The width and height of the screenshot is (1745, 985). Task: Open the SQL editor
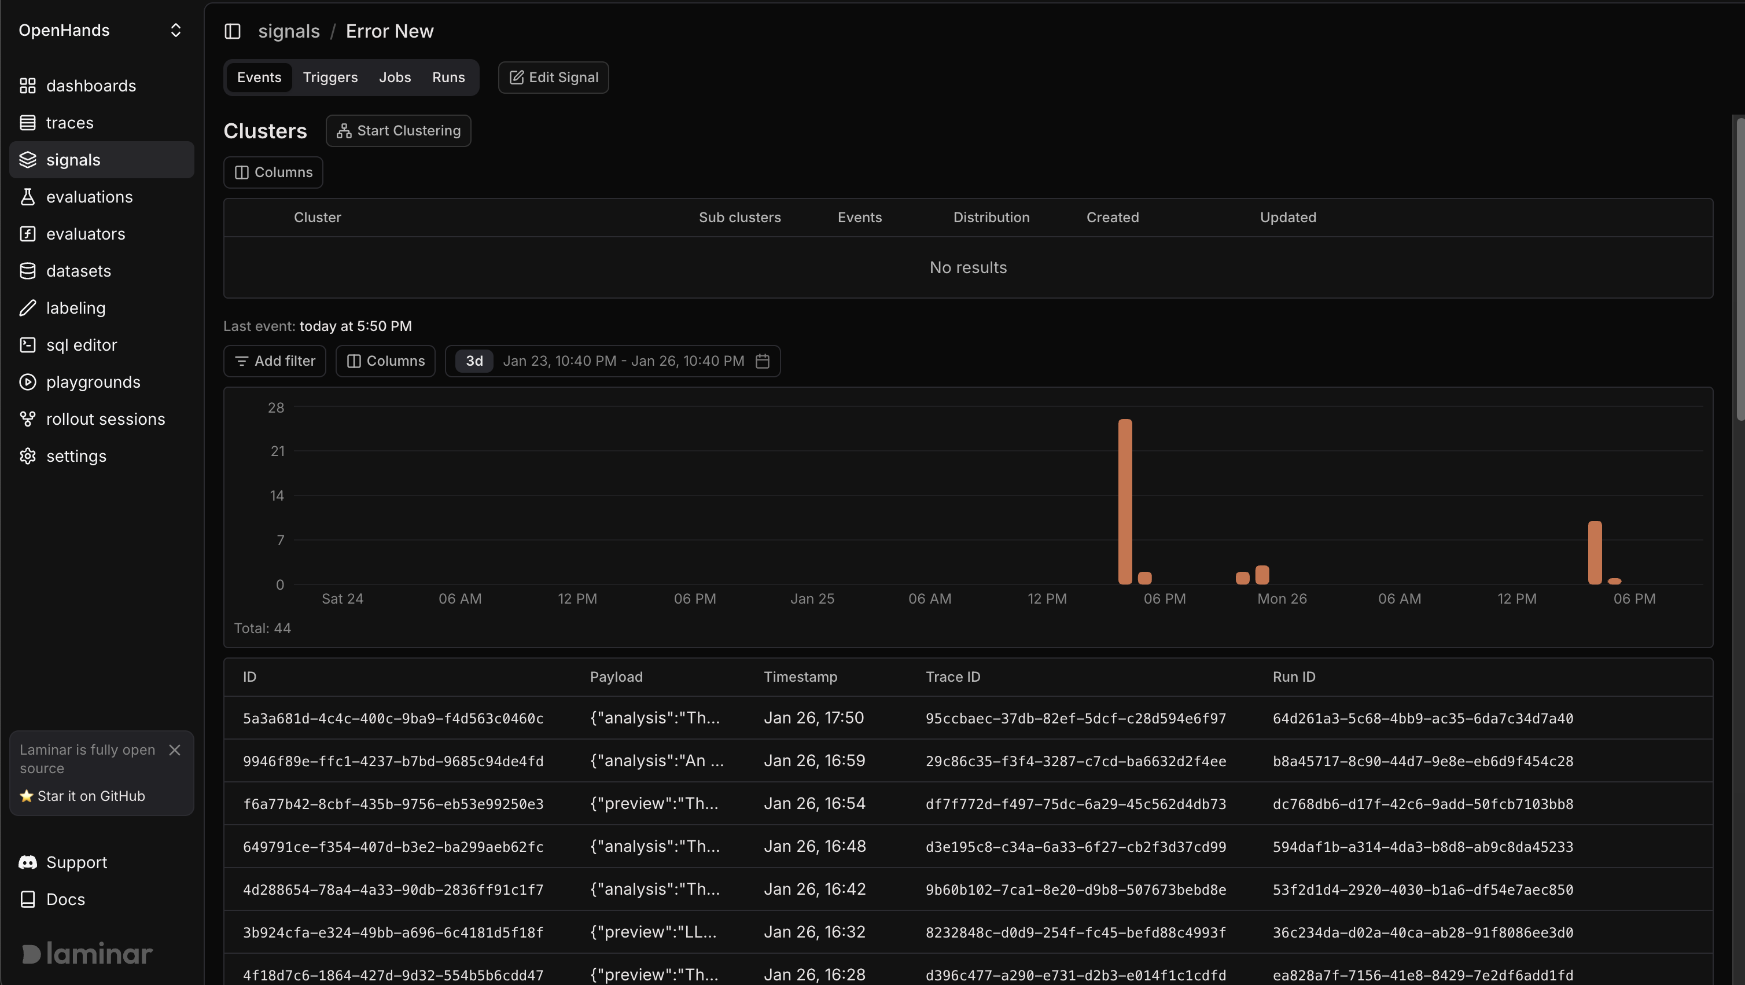pos(81,344)
